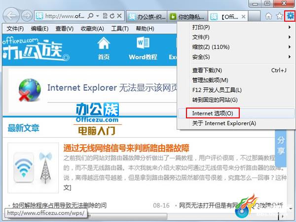Refresh the page with the reload icon
The height and width of the screenshot is (222, 296).
pyautogui.click(x=112, y=16)
